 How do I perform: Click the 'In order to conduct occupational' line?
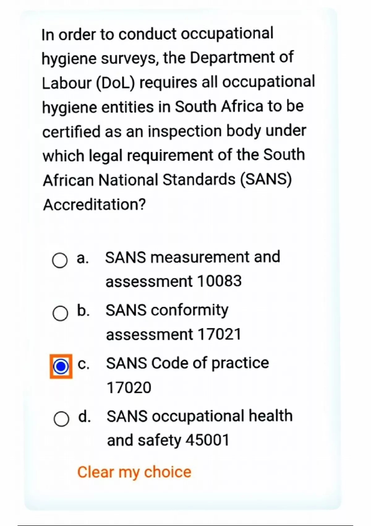click(158, 34)
